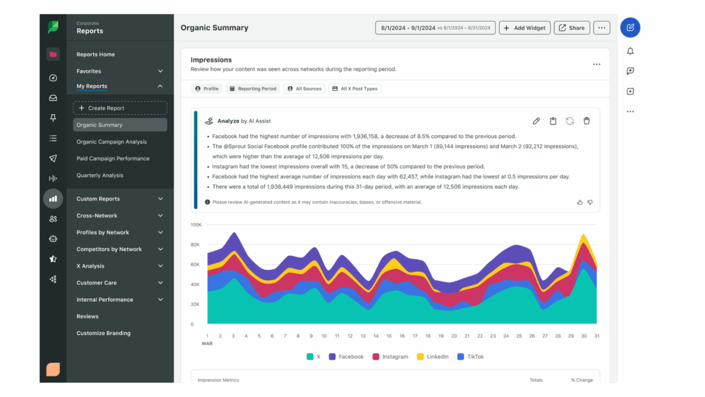Click the Facebook purple legend swatch
Viewport: 705px width, 397px height.
(x=332, y=356)
